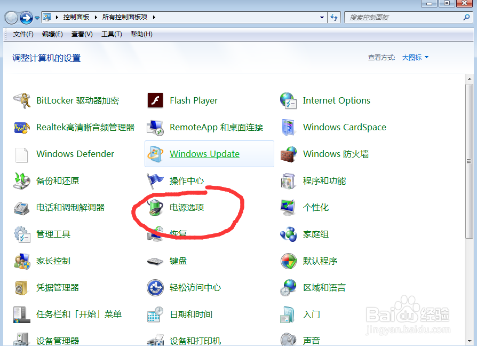This screenshot has height=346, width=477.
Task: Open the 操作中心 flag icon
Action: (x=155, y=181)
